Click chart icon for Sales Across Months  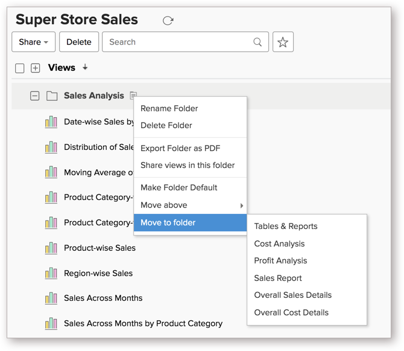(x=51, y=298)
